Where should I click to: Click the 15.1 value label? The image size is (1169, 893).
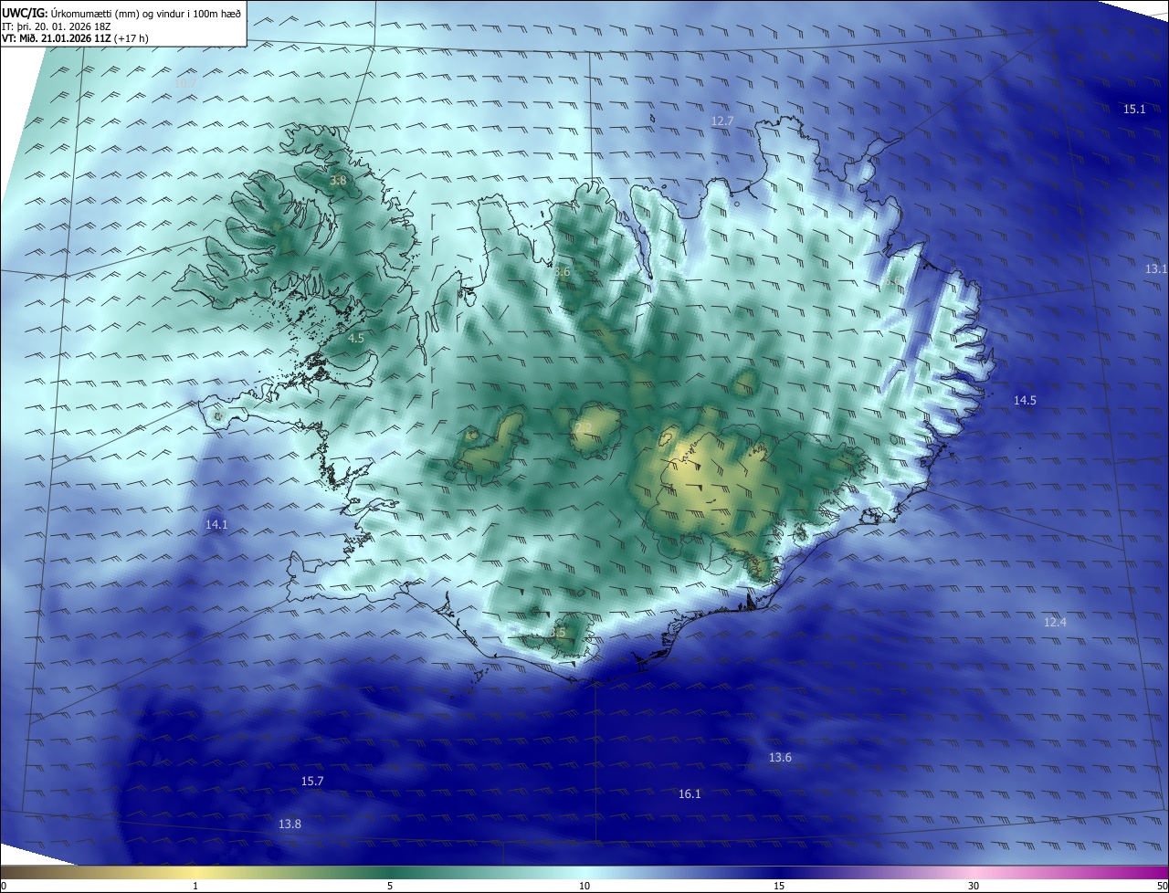(1133, 109)
